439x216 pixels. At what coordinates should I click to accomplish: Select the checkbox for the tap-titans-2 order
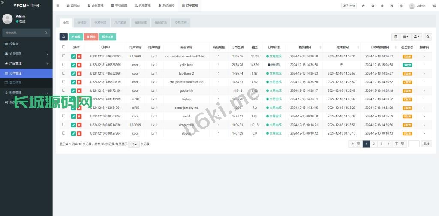click(x=64, y=73)
